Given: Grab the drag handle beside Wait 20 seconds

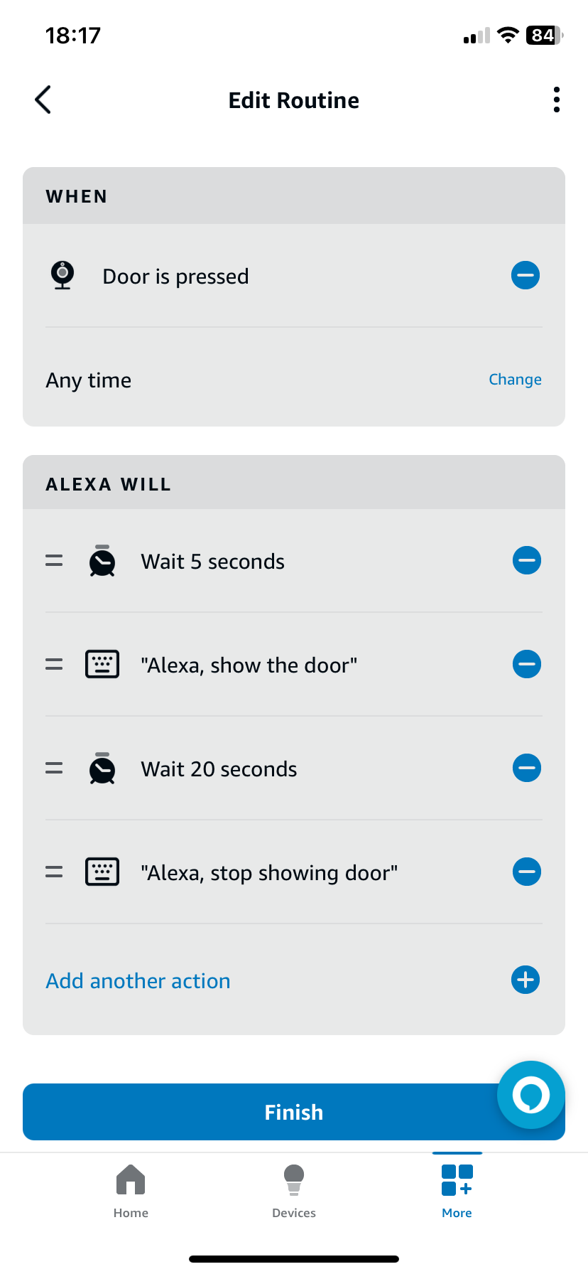Looking at the screenshot, I should tap(53, 768).
